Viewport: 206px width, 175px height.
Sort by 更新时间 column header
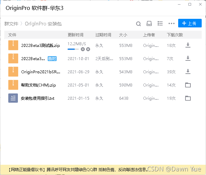[x=76, y=35]
